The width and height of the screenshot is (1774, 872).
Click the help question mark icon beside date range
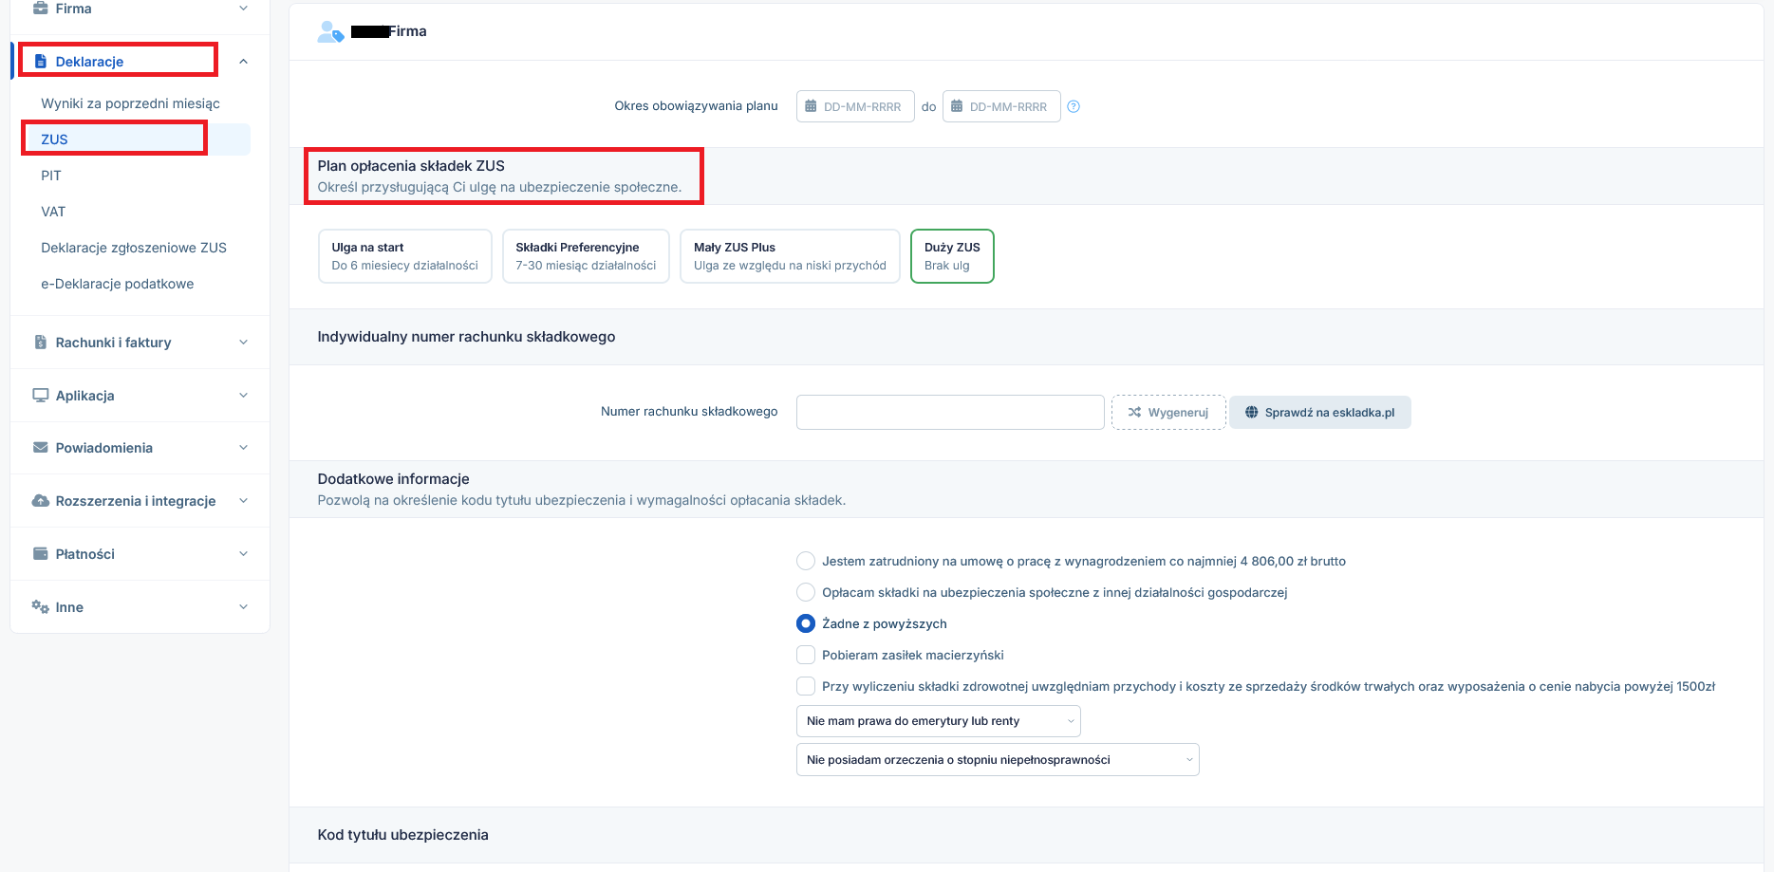[1074, 106]
